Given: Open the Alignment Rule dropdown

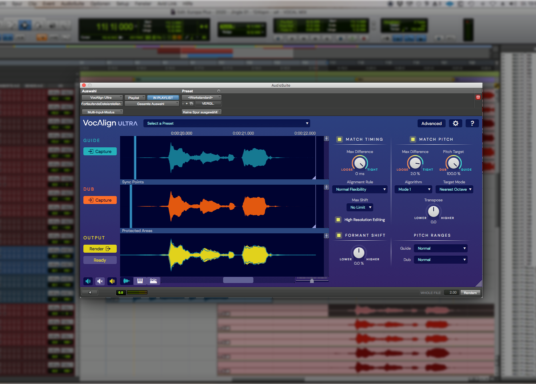Looking at the screenshot, I should point(360,189).
